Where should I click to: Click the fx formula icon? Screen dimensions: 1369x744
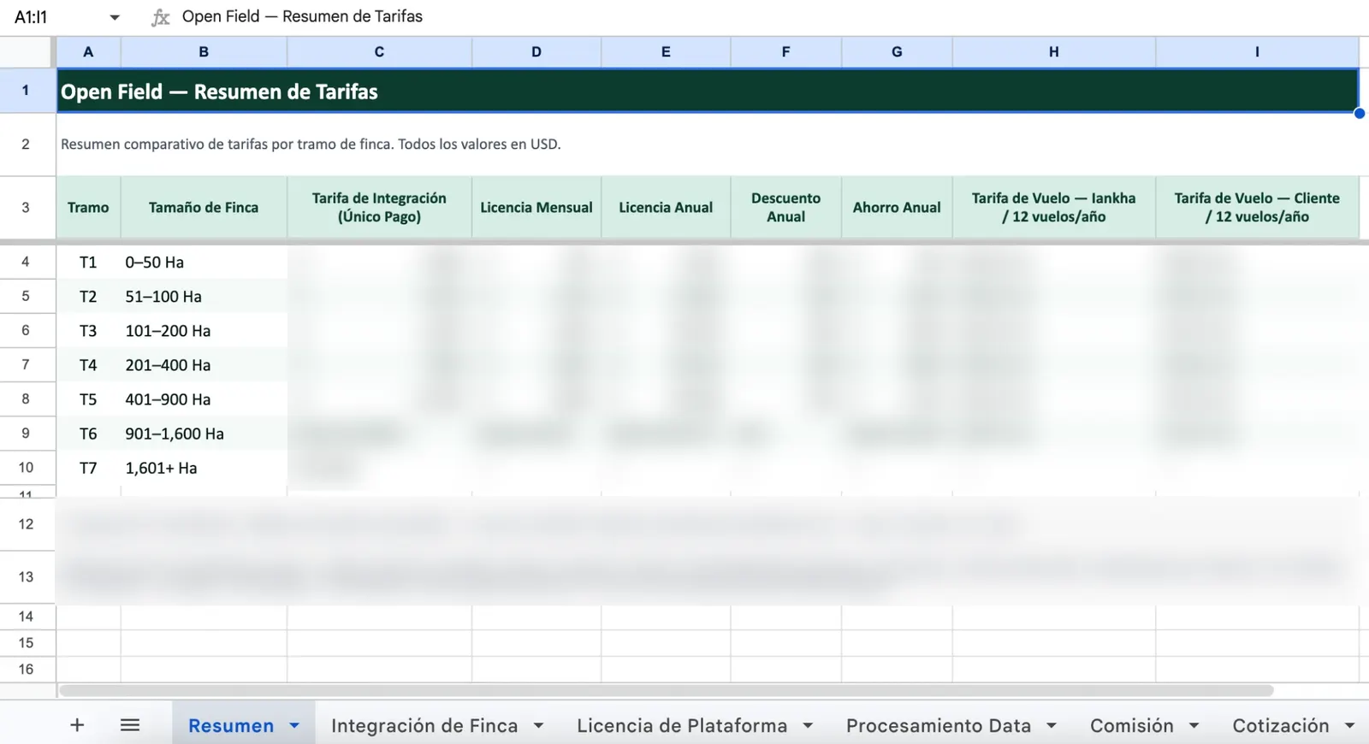(160, 17)
